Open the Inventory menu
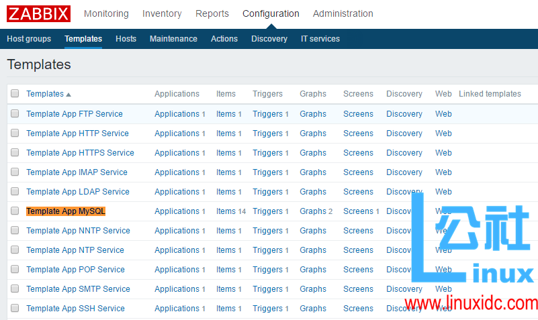 (162, 13)
